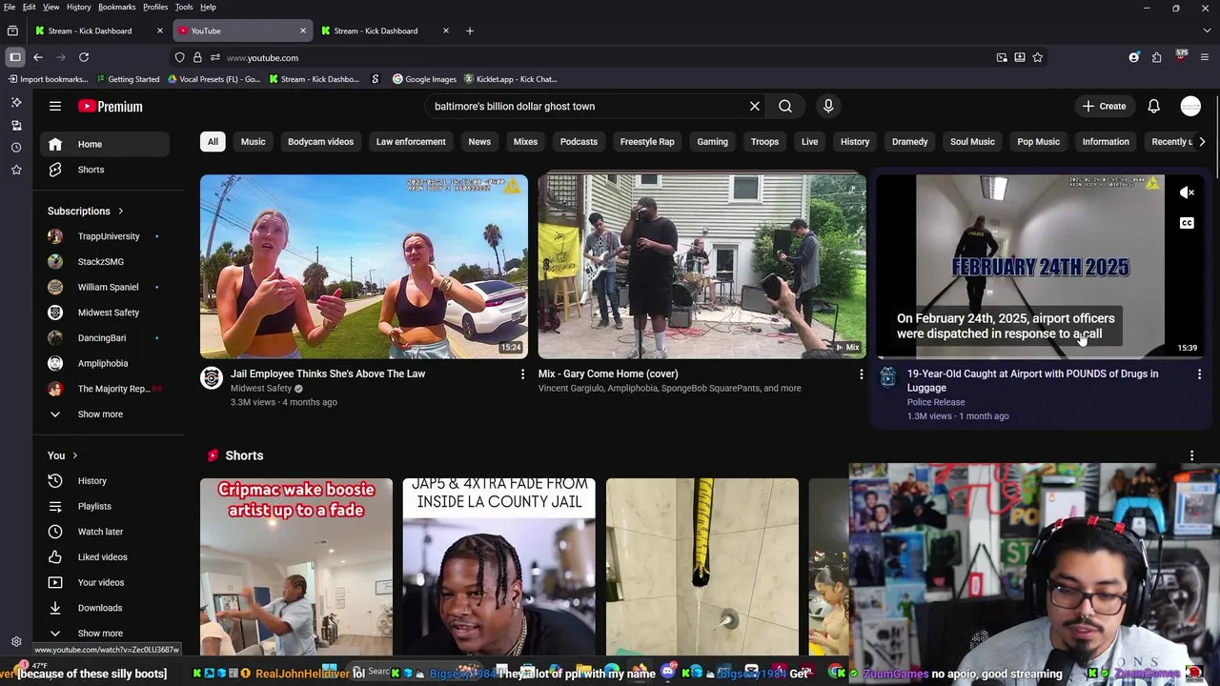The width and height of the screenshot is (1220, 686).
Task: Select the Dramedy filter chip
Action: pyautogui.click(x=909, y=142)
